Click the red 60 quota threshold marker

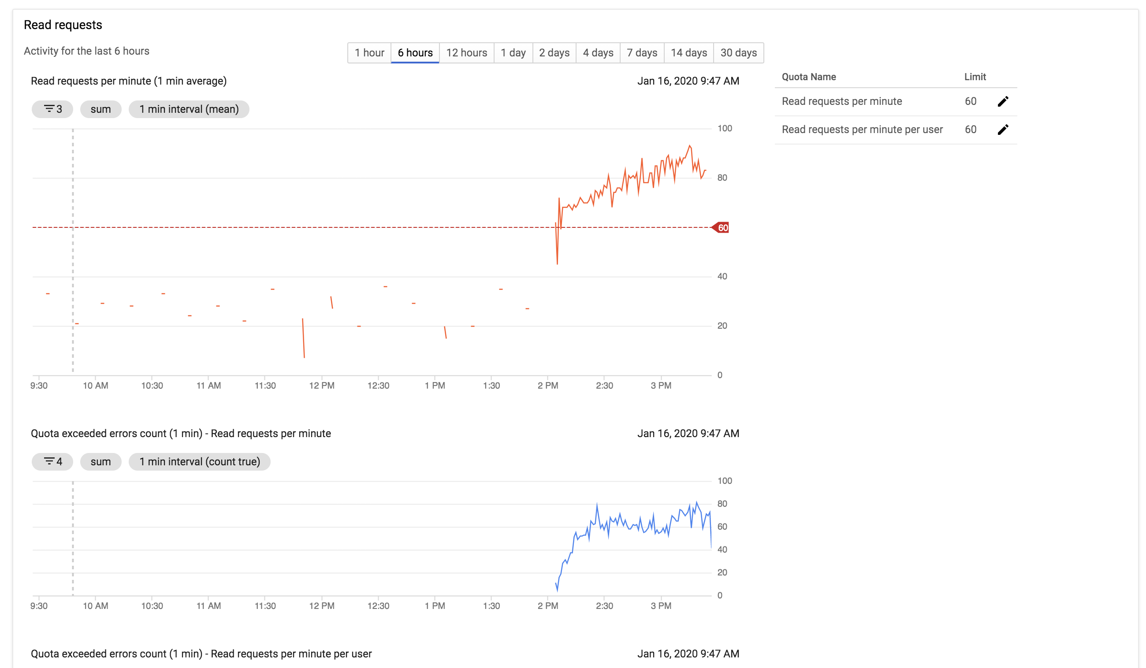[x=720, y=227]
